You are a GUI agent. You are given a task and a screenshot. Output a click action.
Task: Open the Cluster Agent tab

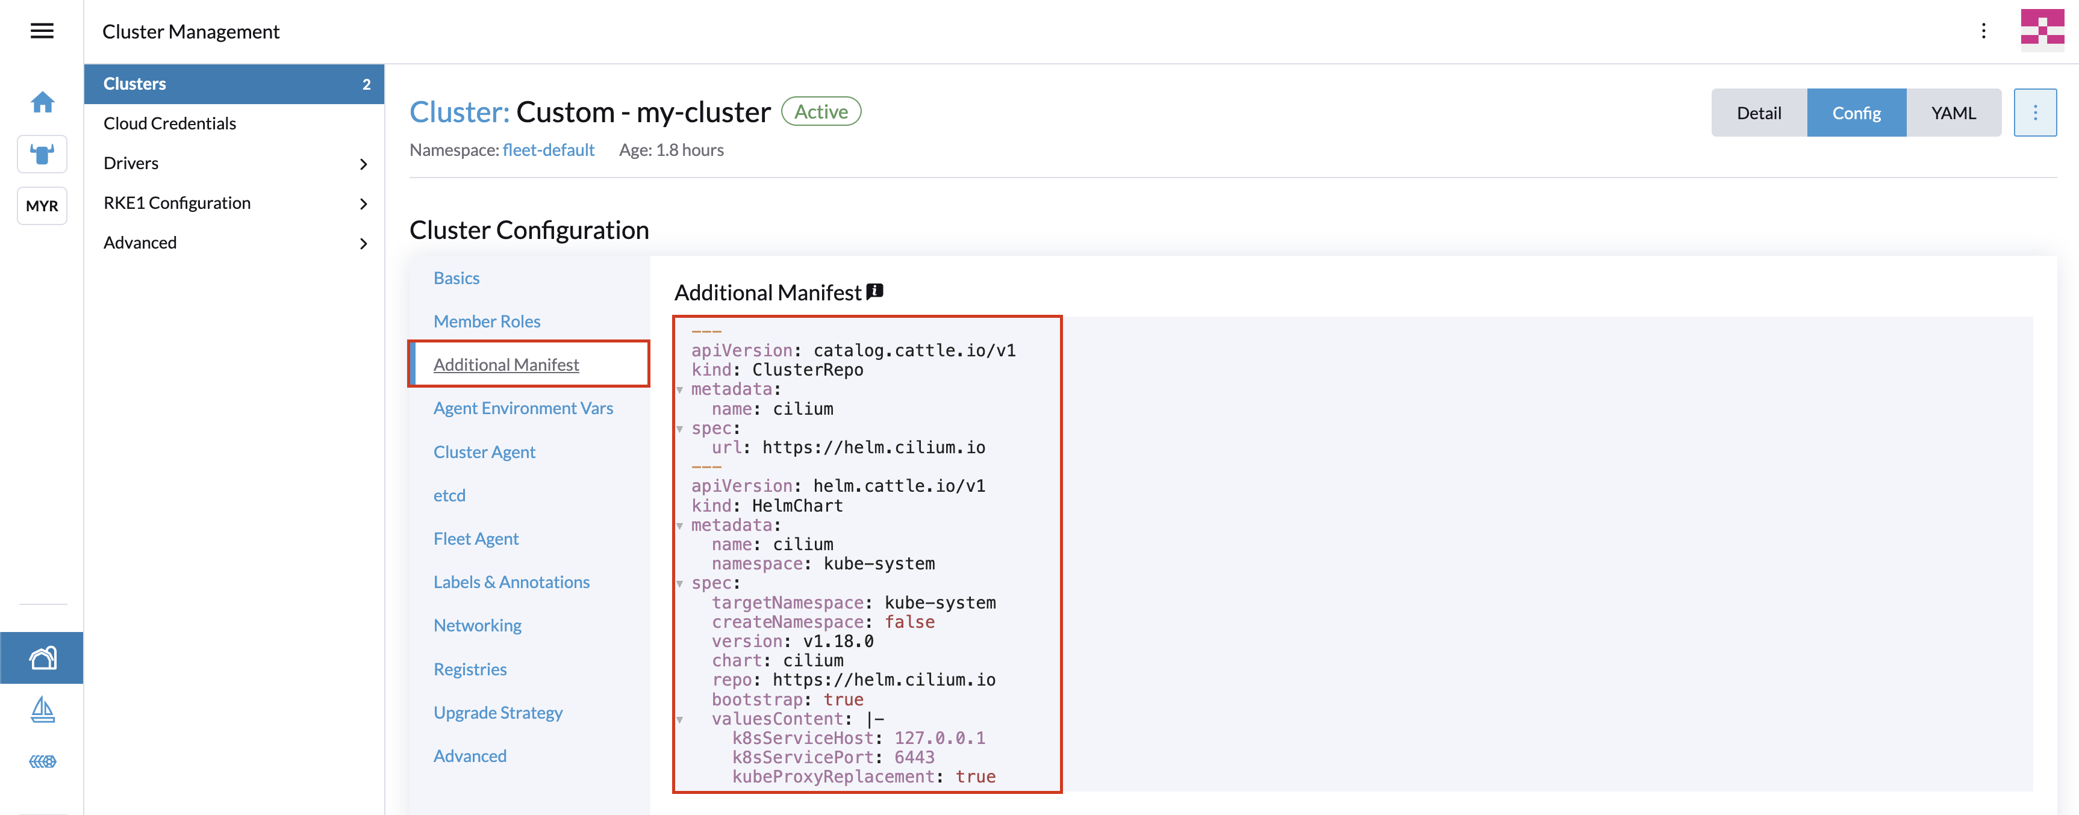coord(484,452)
